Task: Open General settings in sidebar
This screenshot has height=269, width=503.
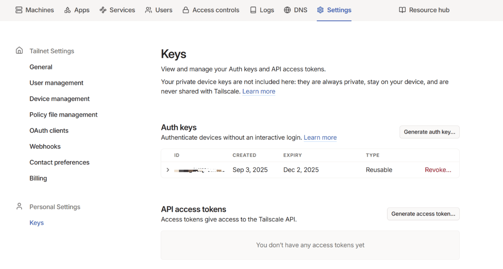Action: pos(41,67)
